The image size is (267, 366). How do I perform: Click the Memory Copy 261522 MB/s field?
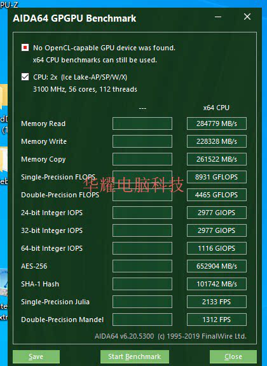coord(217,159)
